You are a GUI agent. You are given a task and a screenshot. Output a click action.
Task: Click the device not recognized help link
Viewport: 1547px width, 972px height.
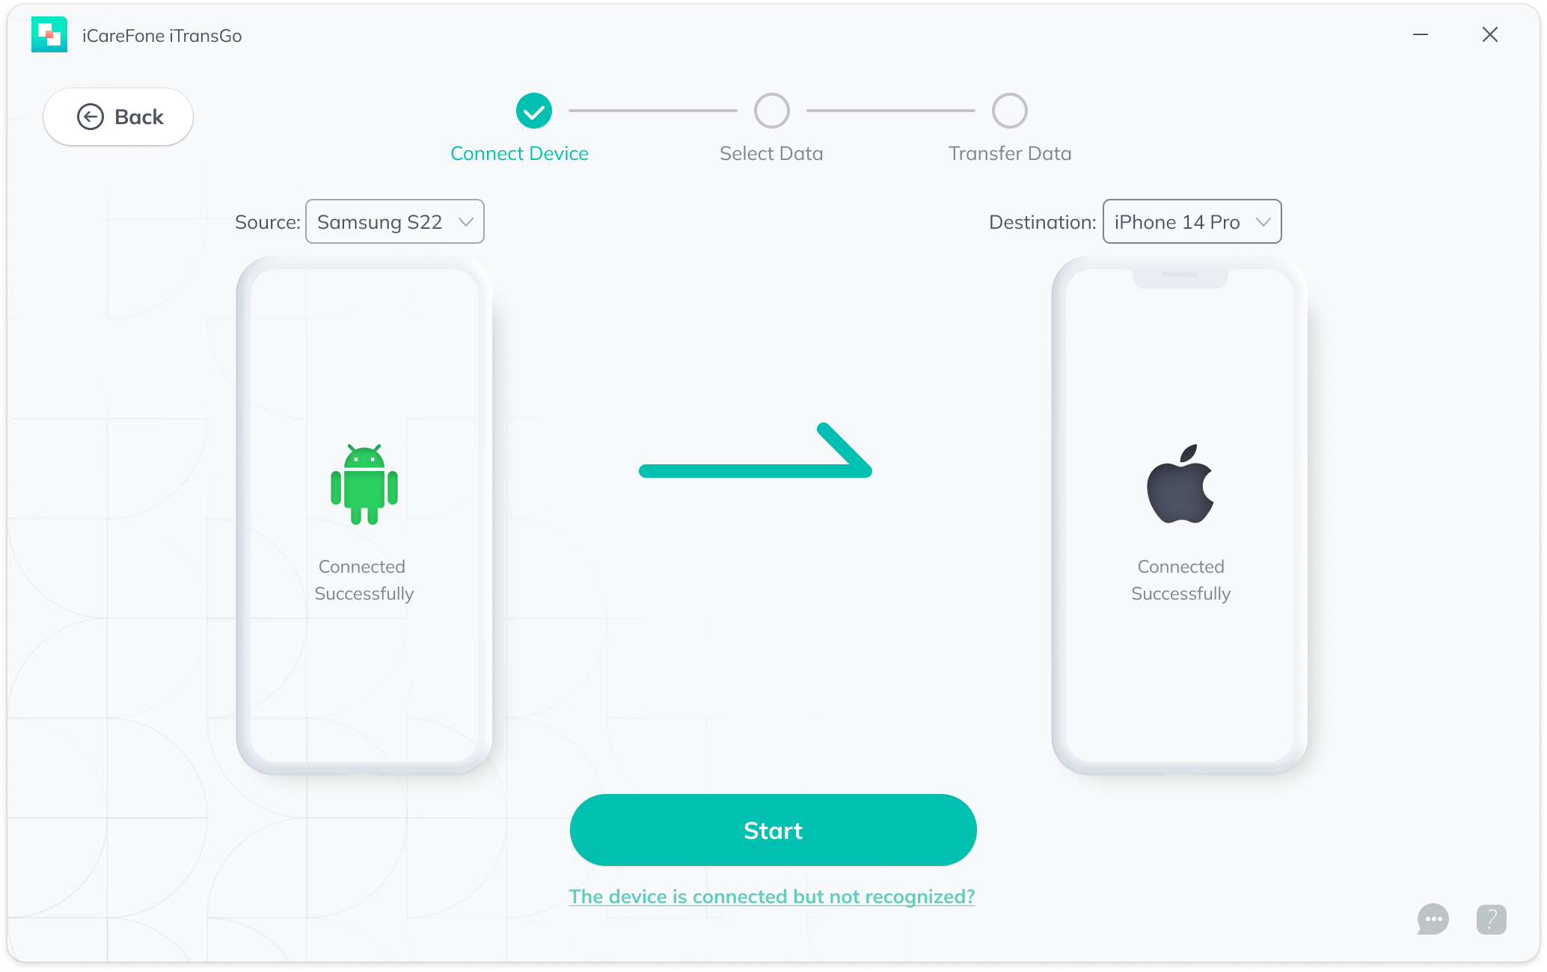pyautogui.click(x=772, y=896)
